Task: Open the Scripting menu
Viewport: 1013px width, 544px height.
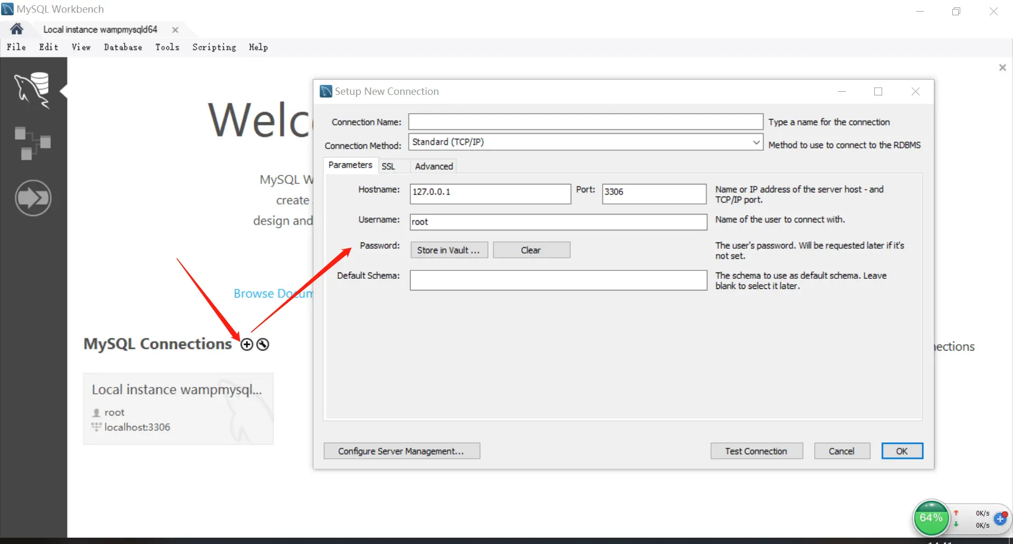Action: 214,47
